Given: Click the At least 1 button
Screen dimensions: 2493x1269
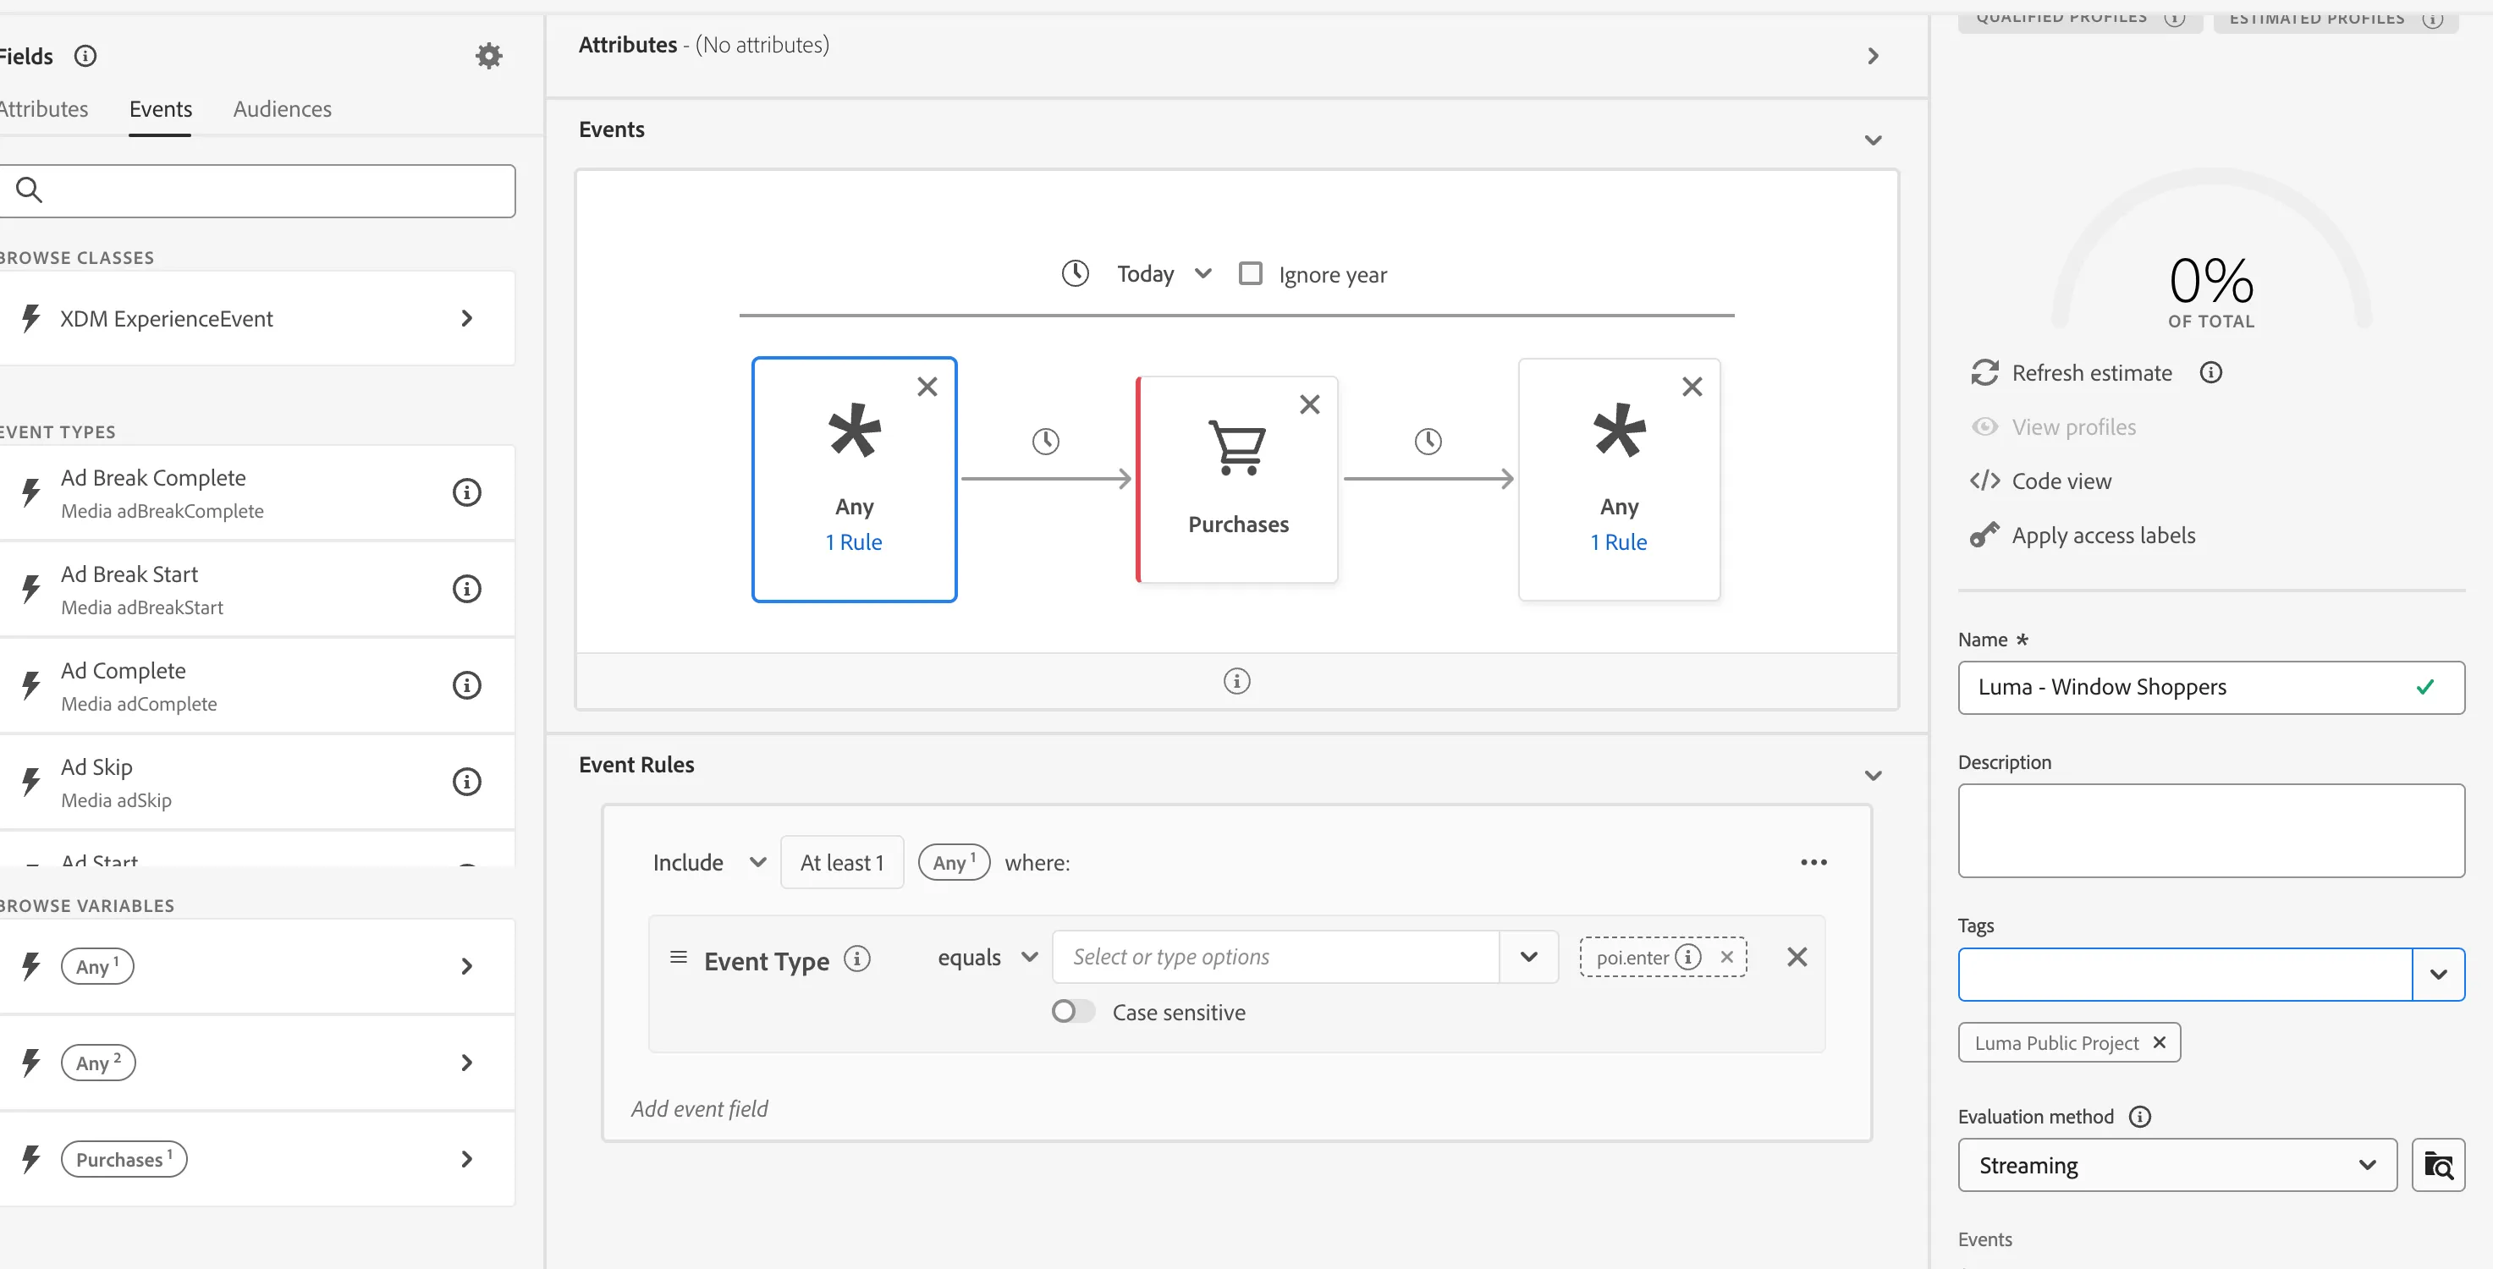Looking at the screenshot, I should pyautogui.click(x=842, y=862).
